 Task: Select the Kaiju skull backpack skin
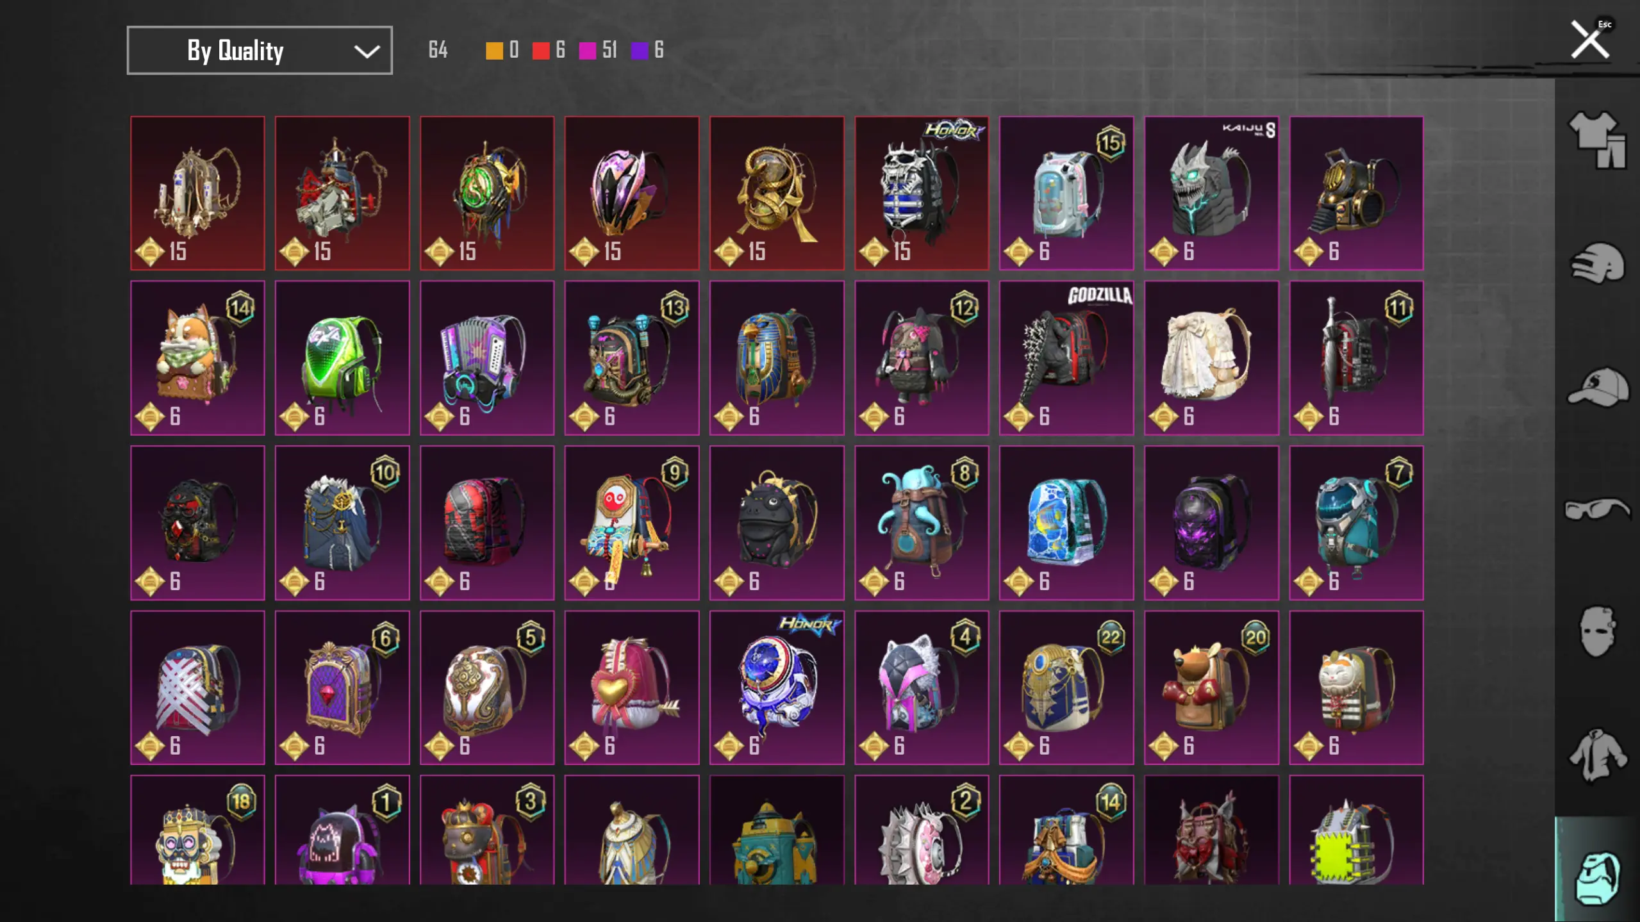click(x=1211, y=193)
